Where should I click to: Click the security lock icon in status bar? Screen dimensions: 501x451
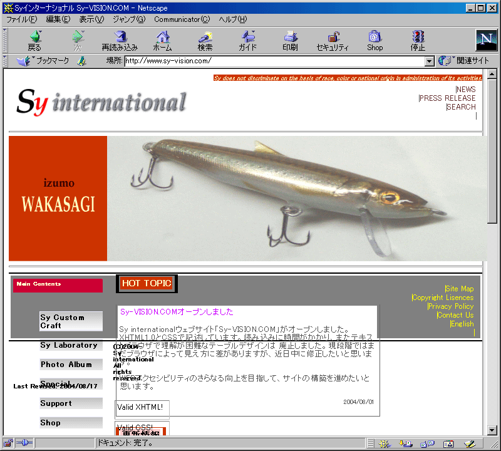pyautogui.click(x=8, y=443)
